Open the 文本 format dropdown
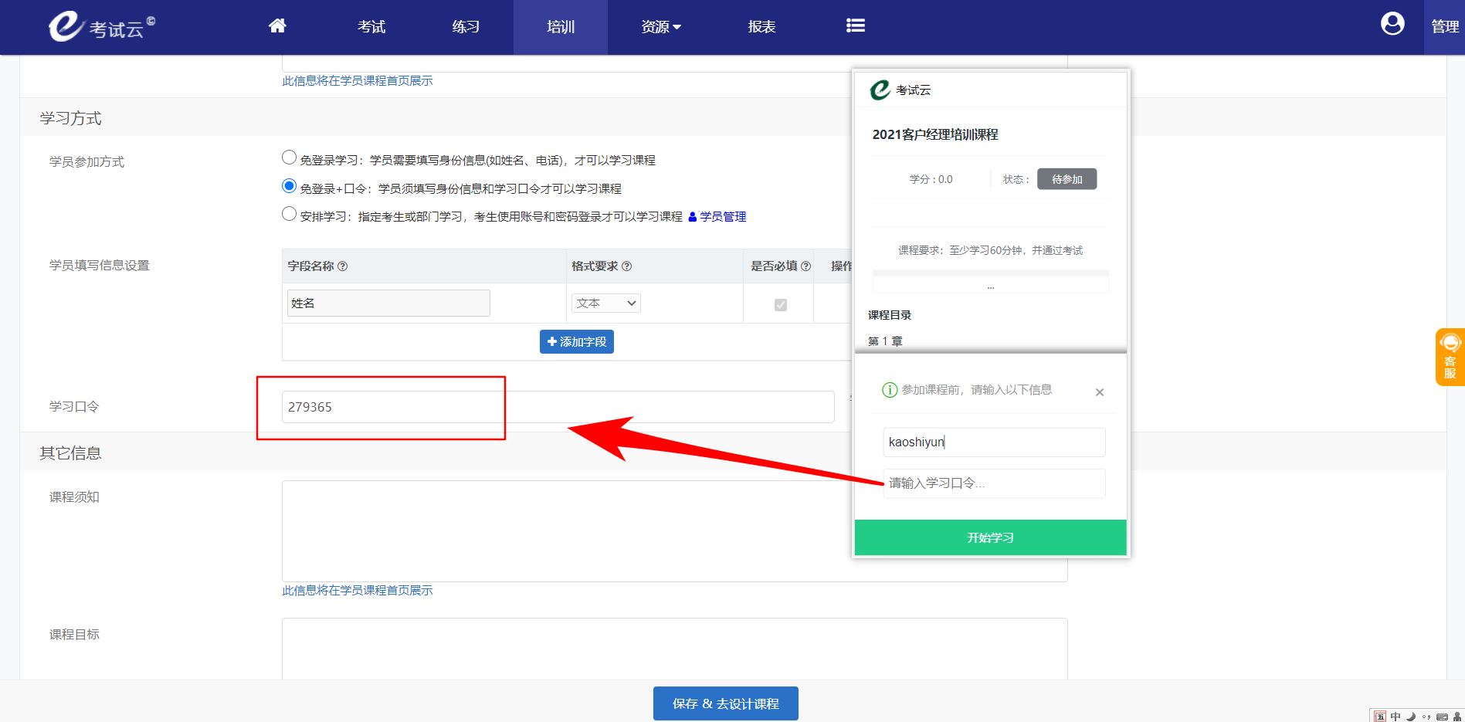 (605, 303)
